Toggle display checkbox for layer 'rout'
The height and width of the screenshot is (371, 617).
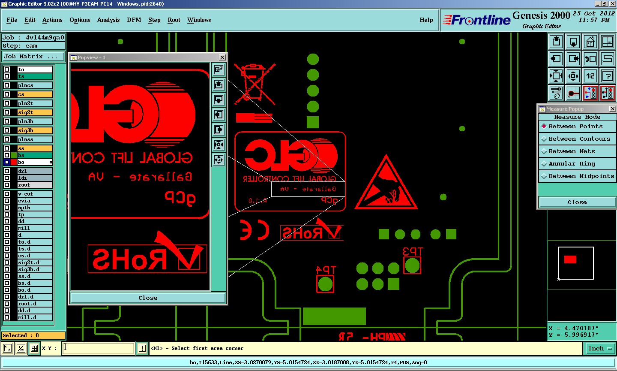[7, 185]
